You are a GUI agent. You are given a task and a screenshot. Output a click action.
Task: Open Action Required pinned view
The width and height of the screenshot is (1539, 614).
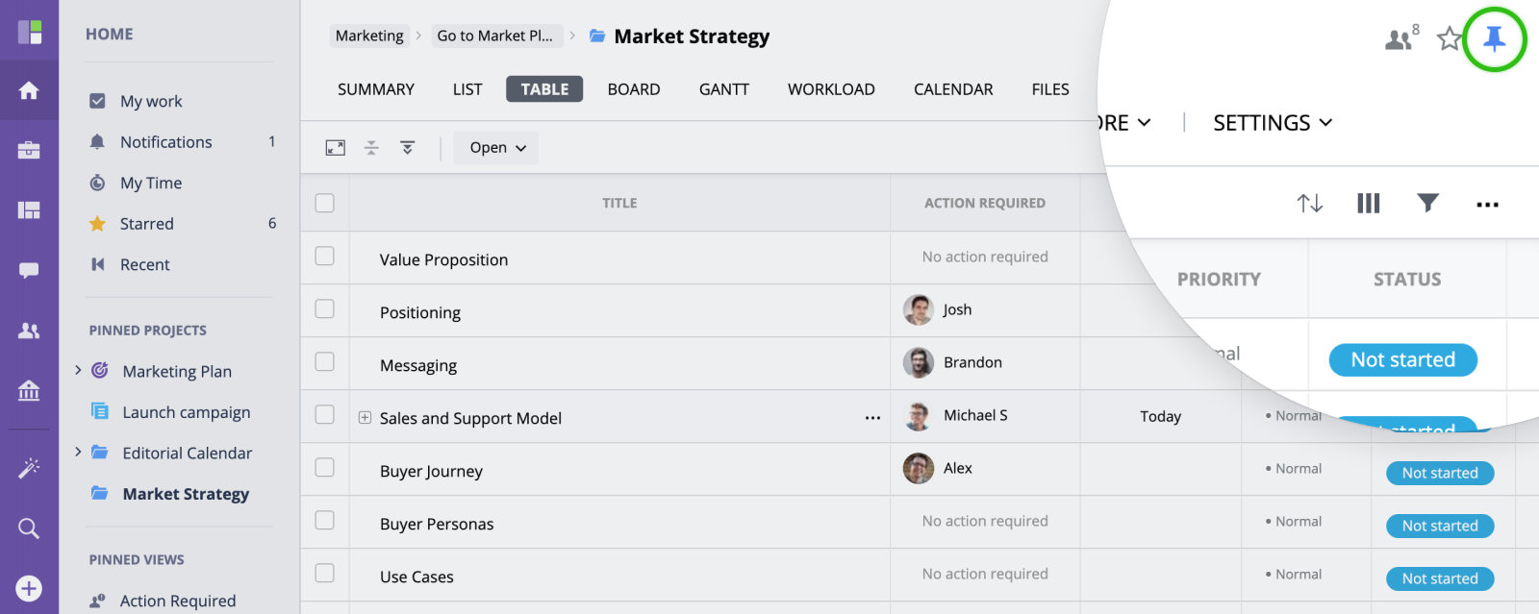pyautogui.click(x=178, y=601)
